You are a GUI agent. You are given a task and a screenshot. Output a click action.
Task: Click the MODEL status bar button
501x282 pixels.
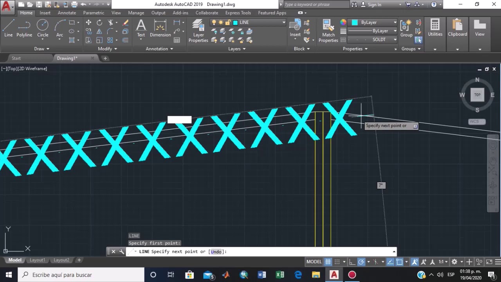(314, 262)
